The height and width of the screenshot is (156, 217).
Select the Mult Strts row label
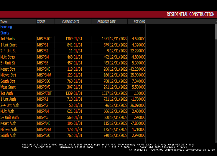point(8,57)
